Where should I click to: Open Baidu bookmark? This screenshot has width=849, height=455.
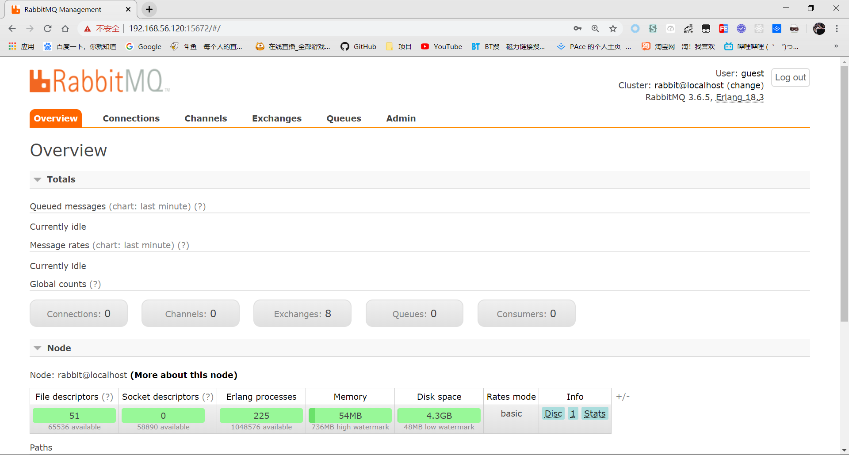tap(80, 46)
